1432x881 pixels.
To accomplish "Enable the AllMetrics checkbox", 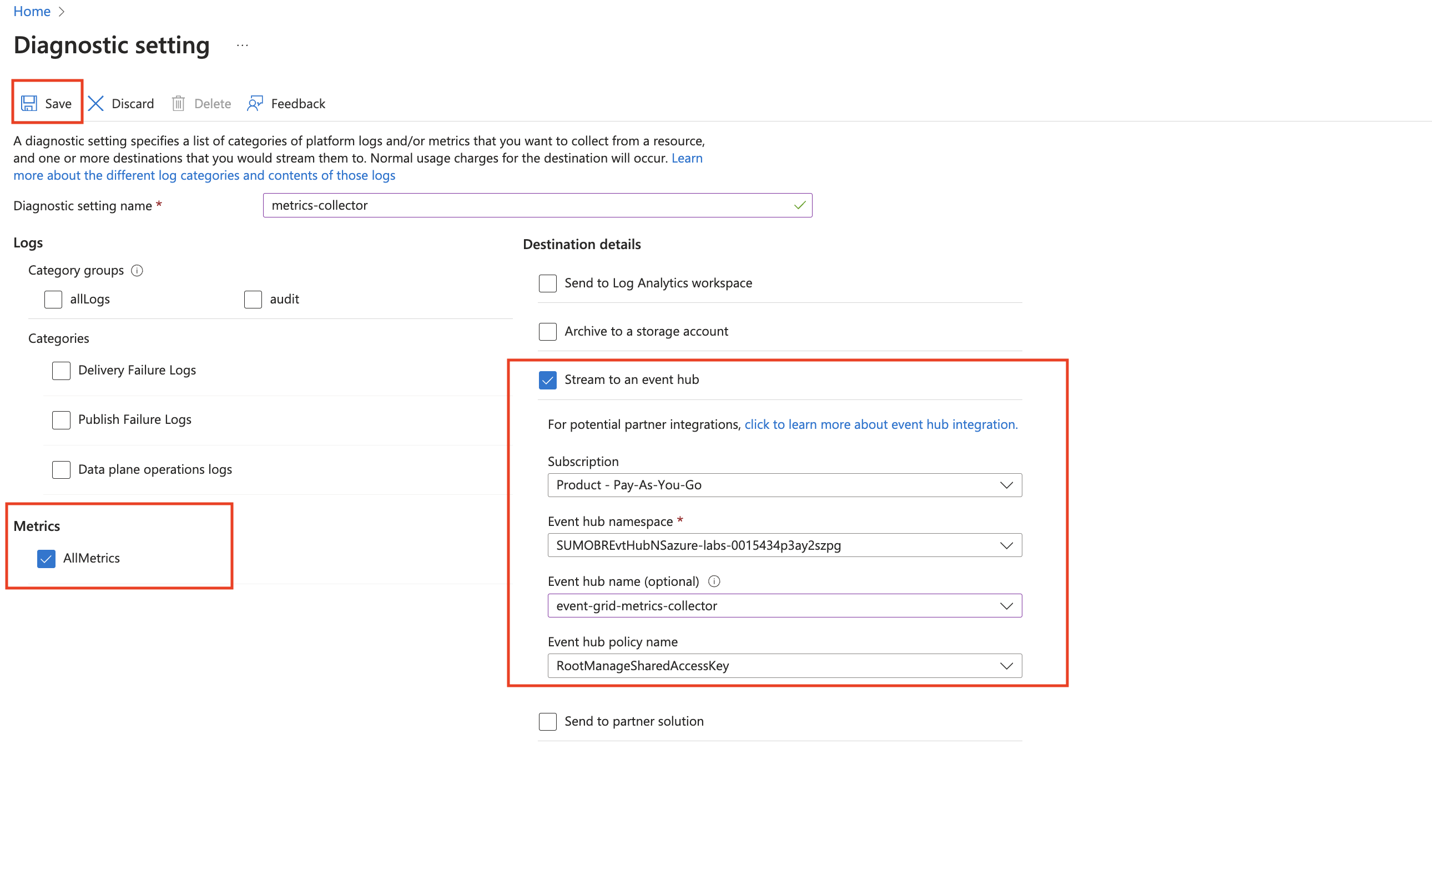I will tap(47, 558).
